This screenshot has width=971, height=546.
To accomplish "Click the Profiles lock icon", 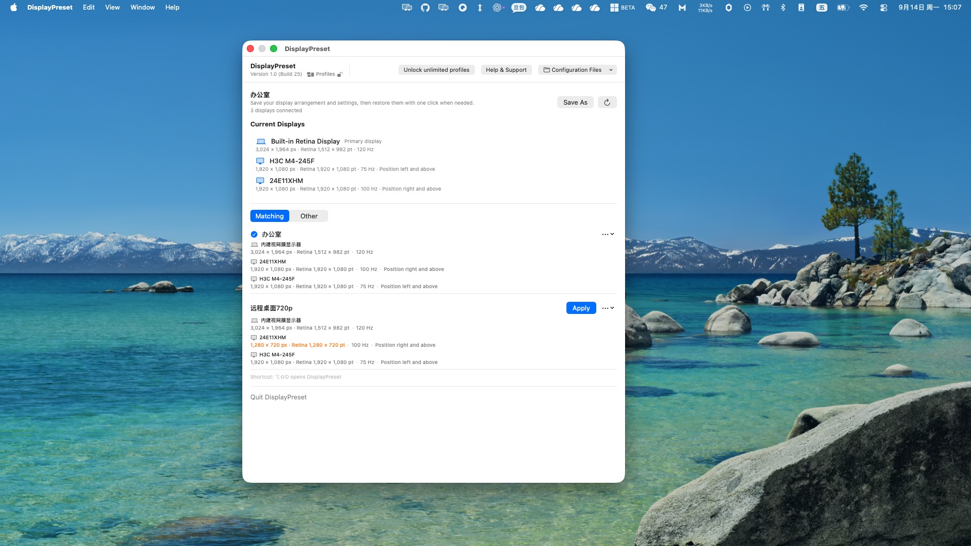I will 340,74.
